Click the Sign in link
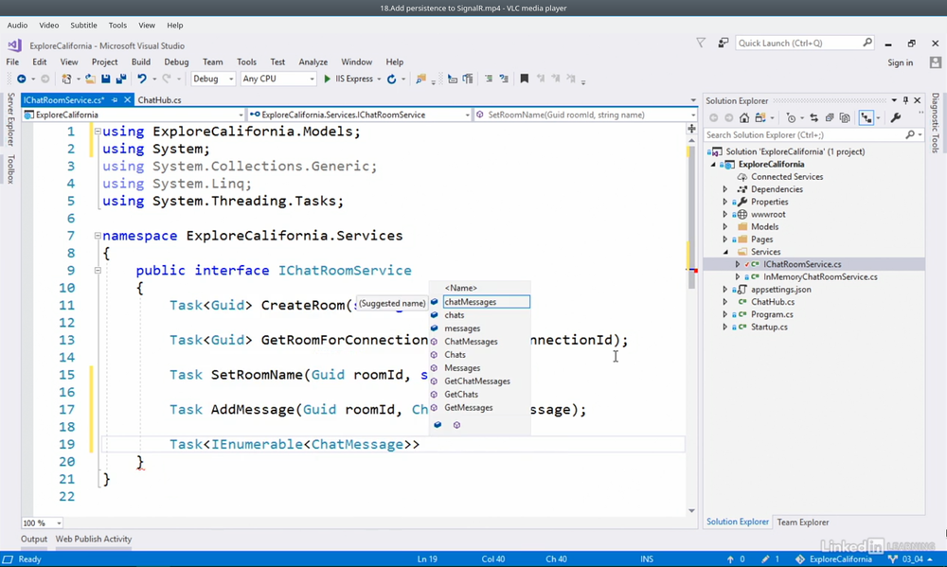Image resolution: width=947 pixels, height=567 pixels. (900, 62)
